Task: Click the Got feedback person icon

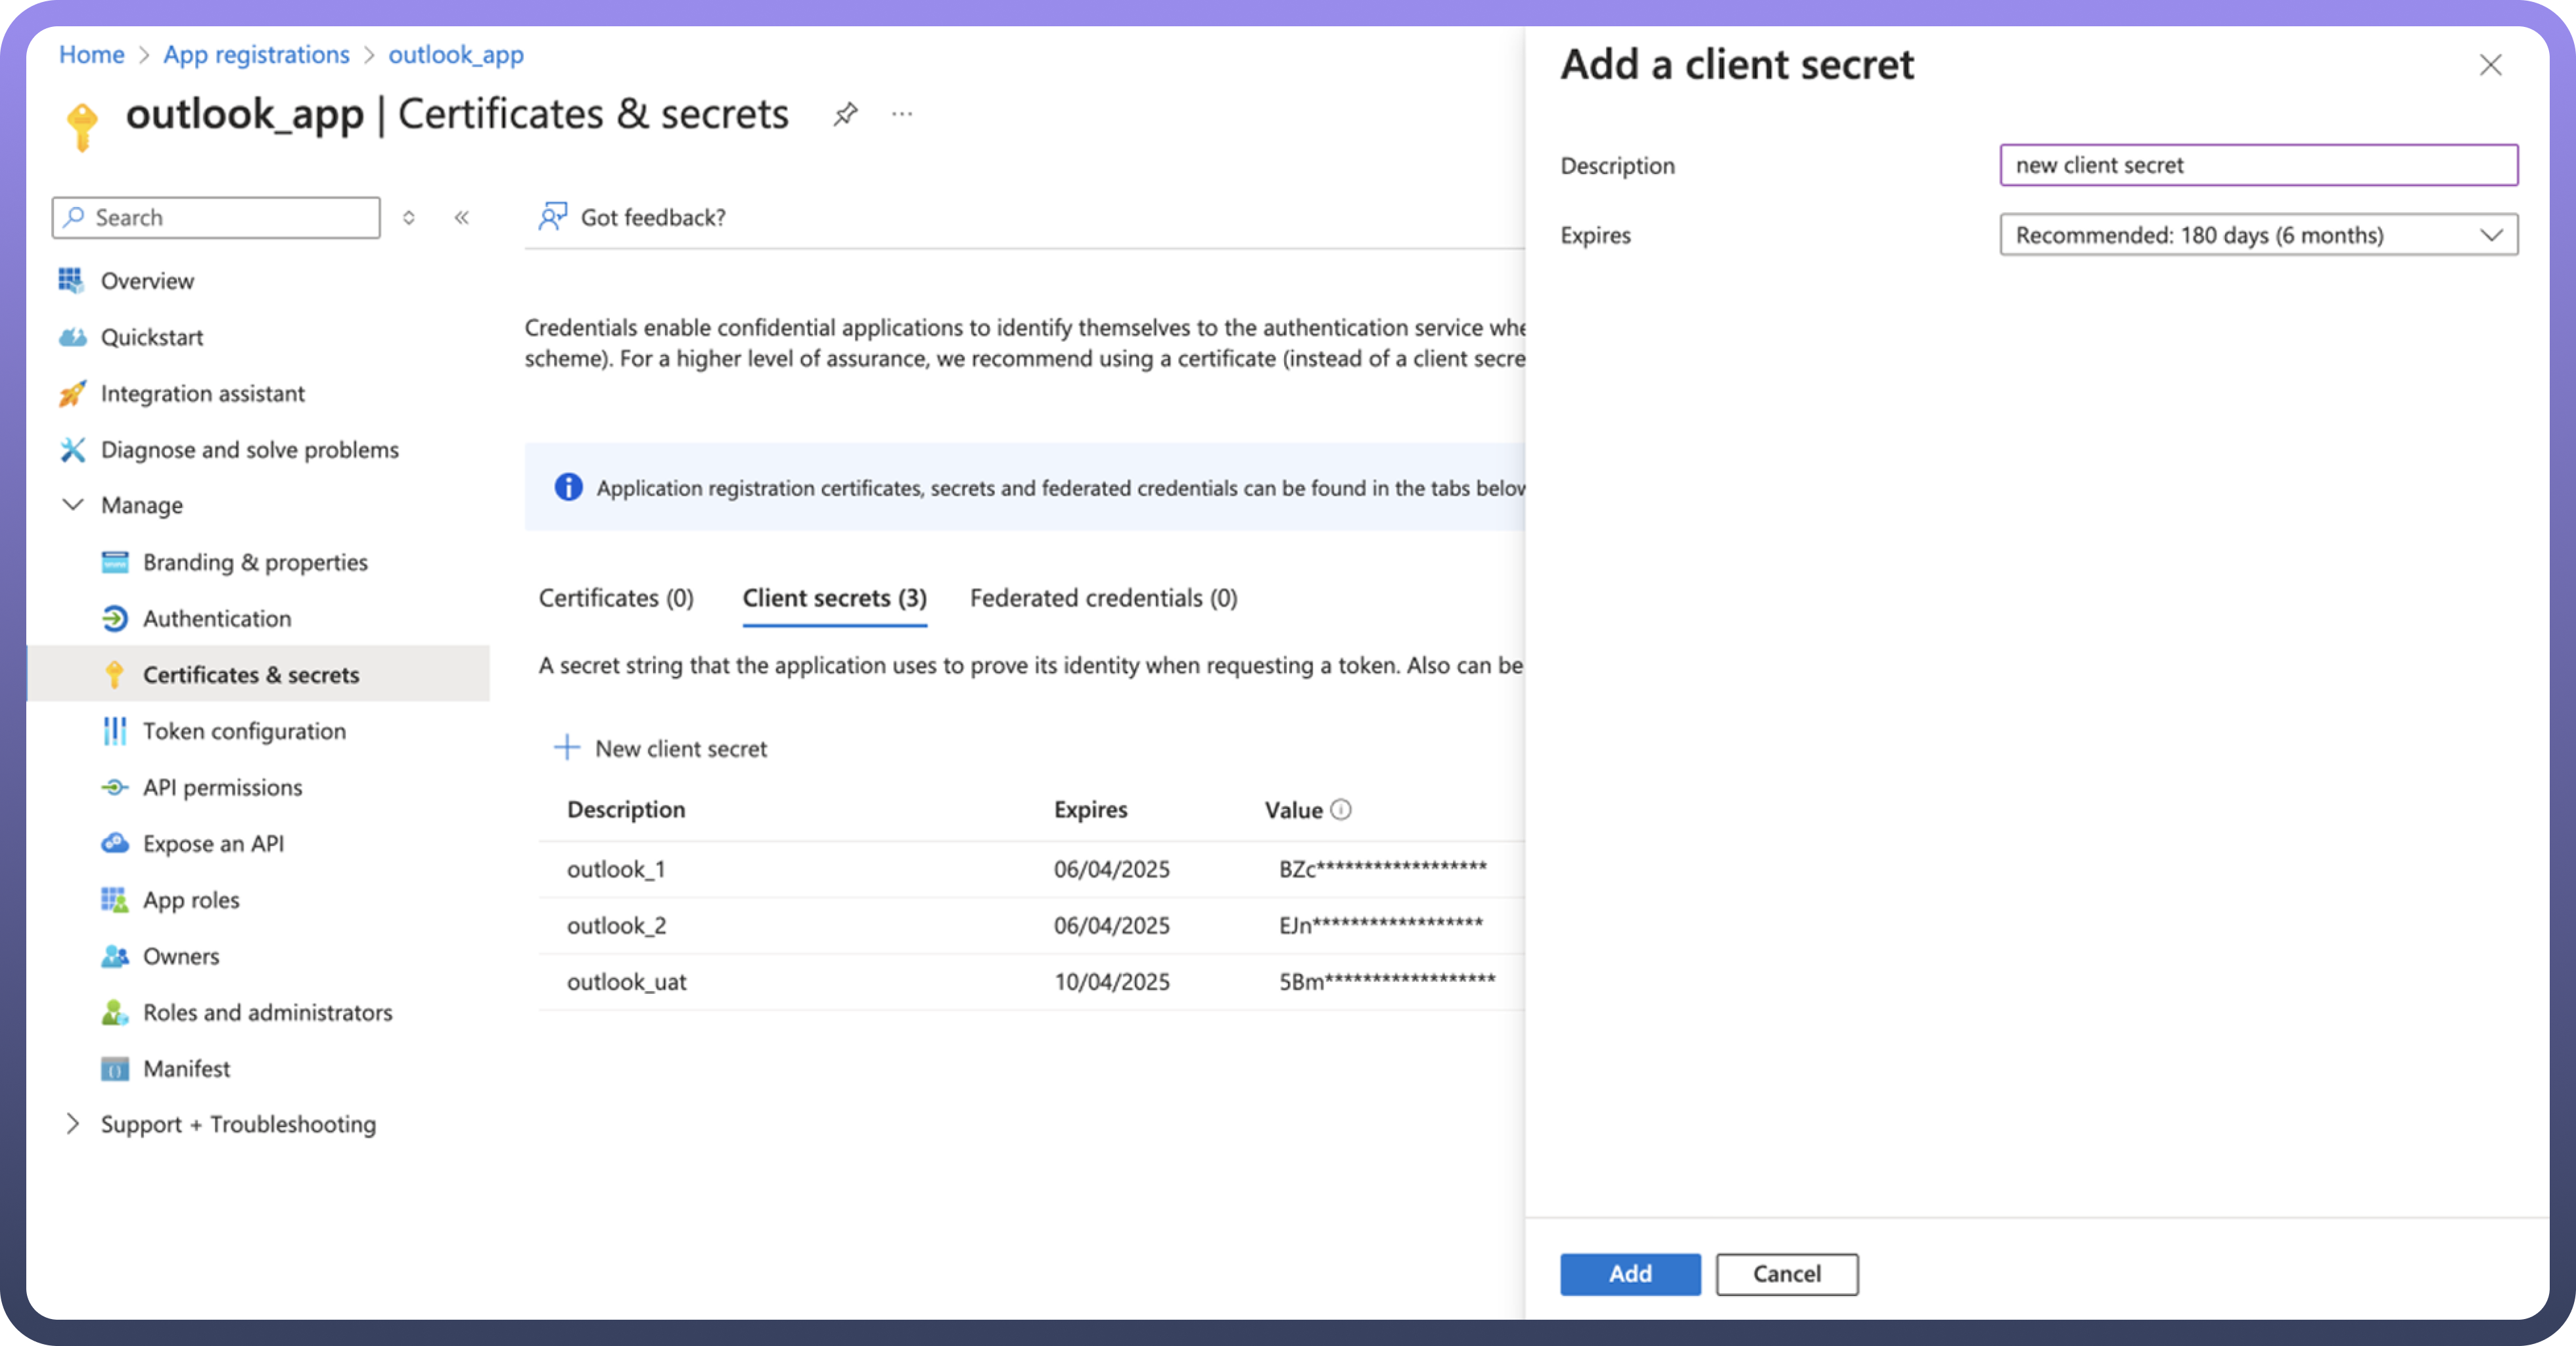Action: 552,217
